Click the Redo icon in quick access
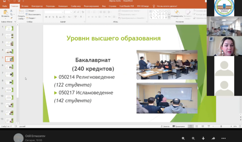The image size is (242, 142). pos(14,1)
